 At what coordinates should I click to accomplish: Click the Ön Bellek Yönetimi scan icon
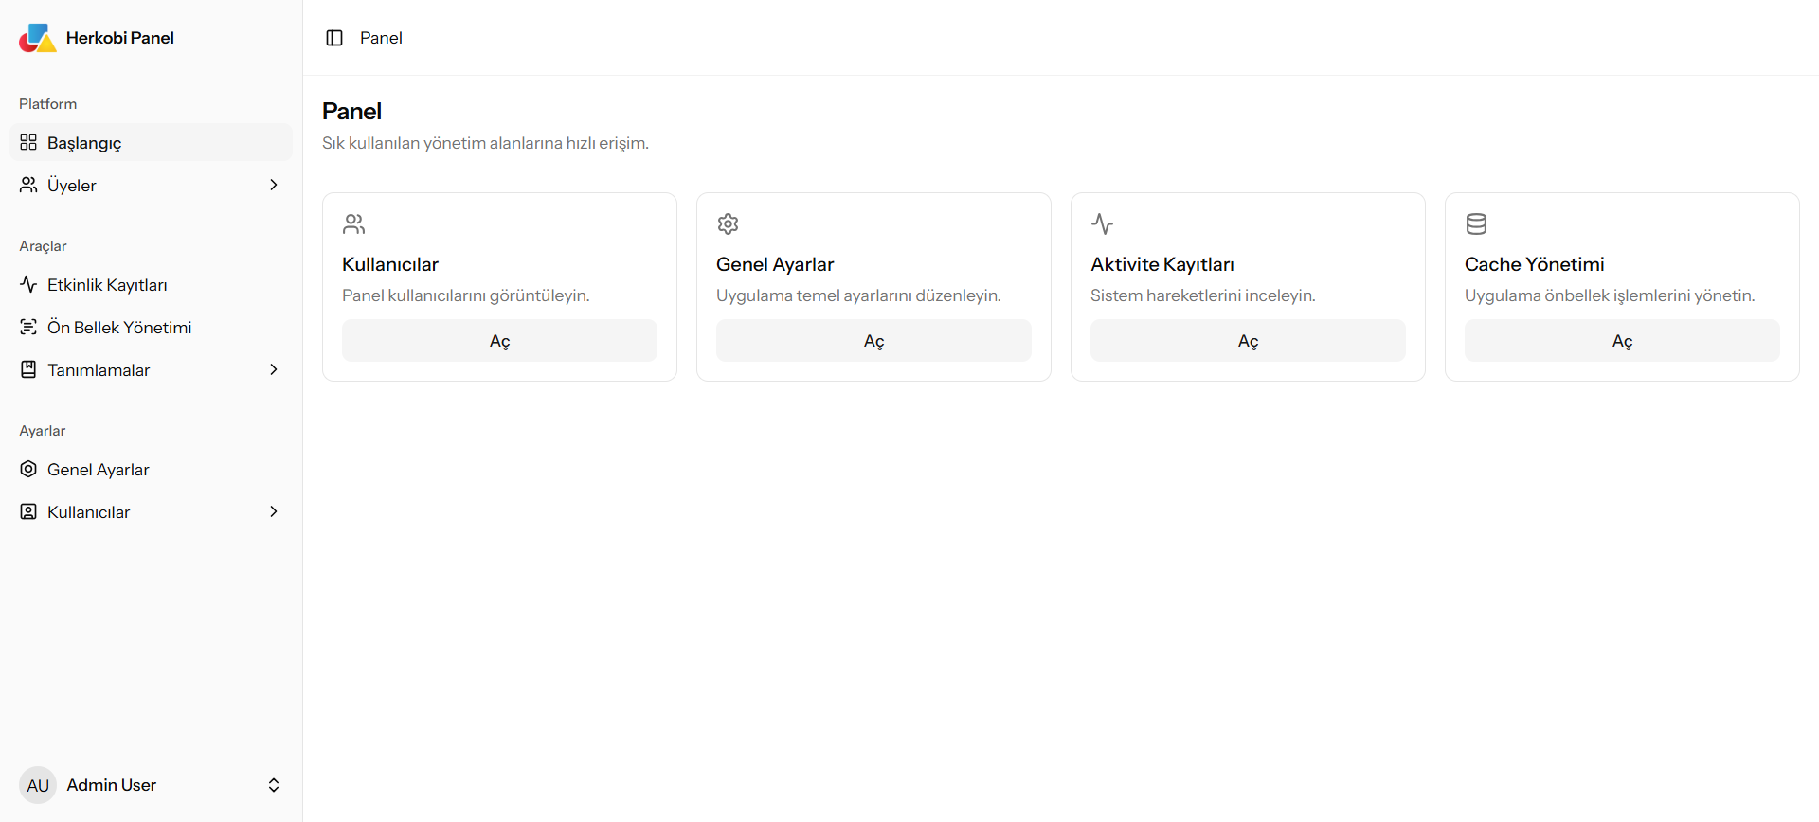[28, 327]
